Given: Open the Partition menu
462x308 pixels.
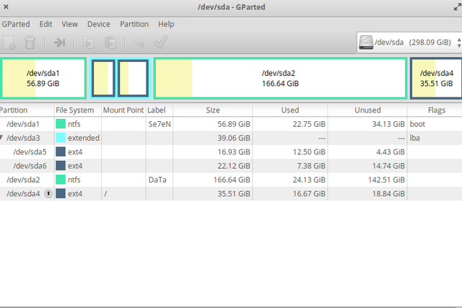Looking at the screenshot, I should click(134, 24).
